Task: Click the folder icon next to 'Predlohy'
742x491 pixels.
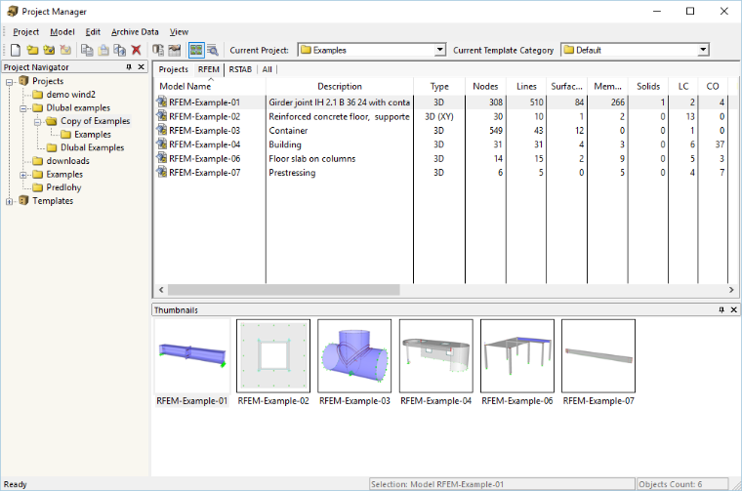Action: 38,187
